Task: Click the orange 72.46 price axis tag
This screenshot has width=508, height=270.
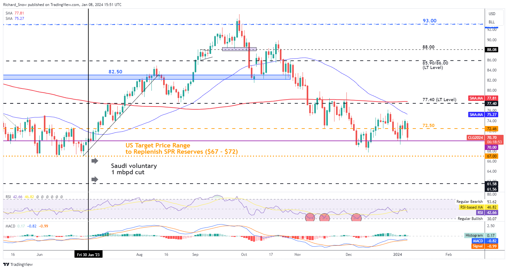Action: click(x=492, y=129)
